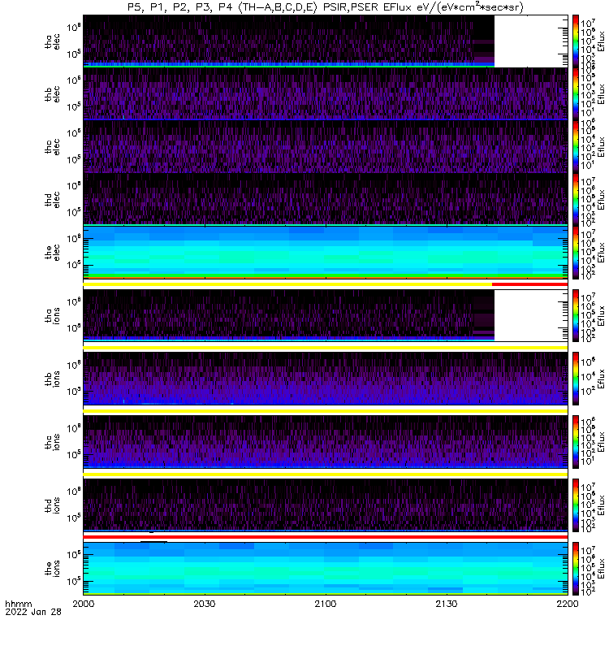Select the 'thc ions' panel label
This screenshot has height=650, width=609.
click(52, 442)
